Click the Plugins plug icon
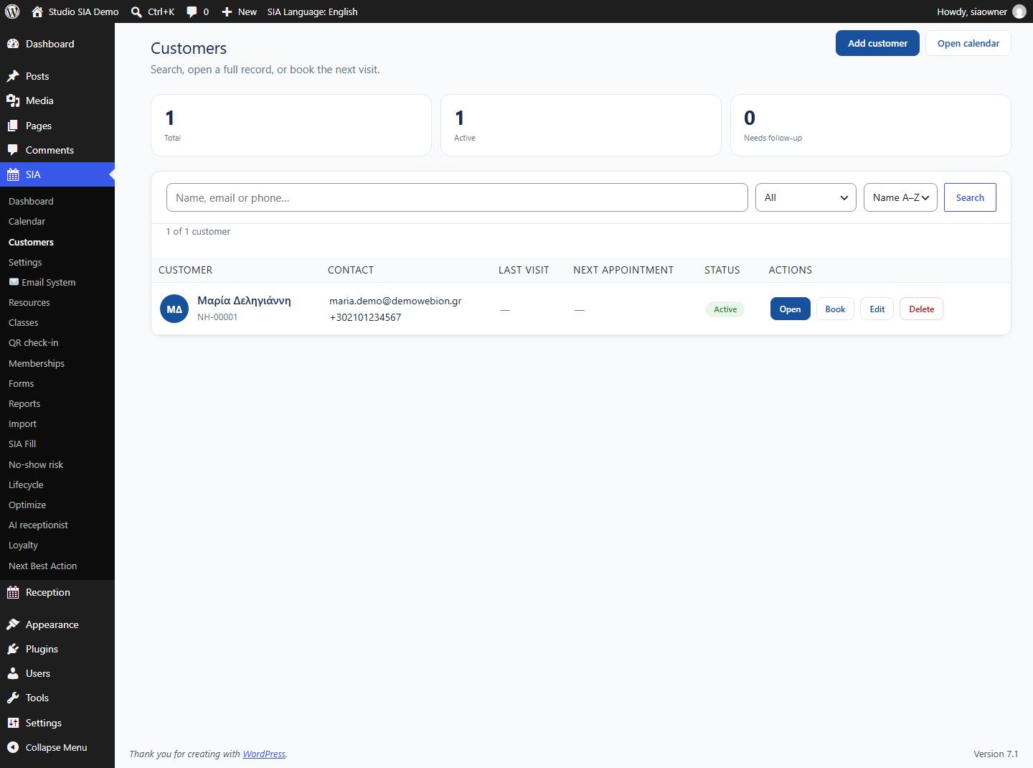Image resolution: width=1033 pixels, height=768 pixels. (x=13, y=649)
